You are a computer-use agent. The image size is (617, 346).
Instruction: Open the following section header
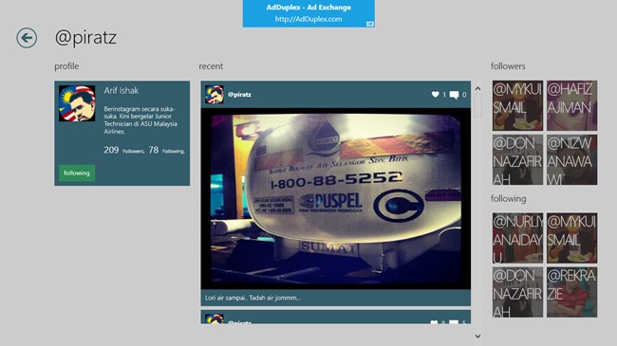[x=508, y=198]
